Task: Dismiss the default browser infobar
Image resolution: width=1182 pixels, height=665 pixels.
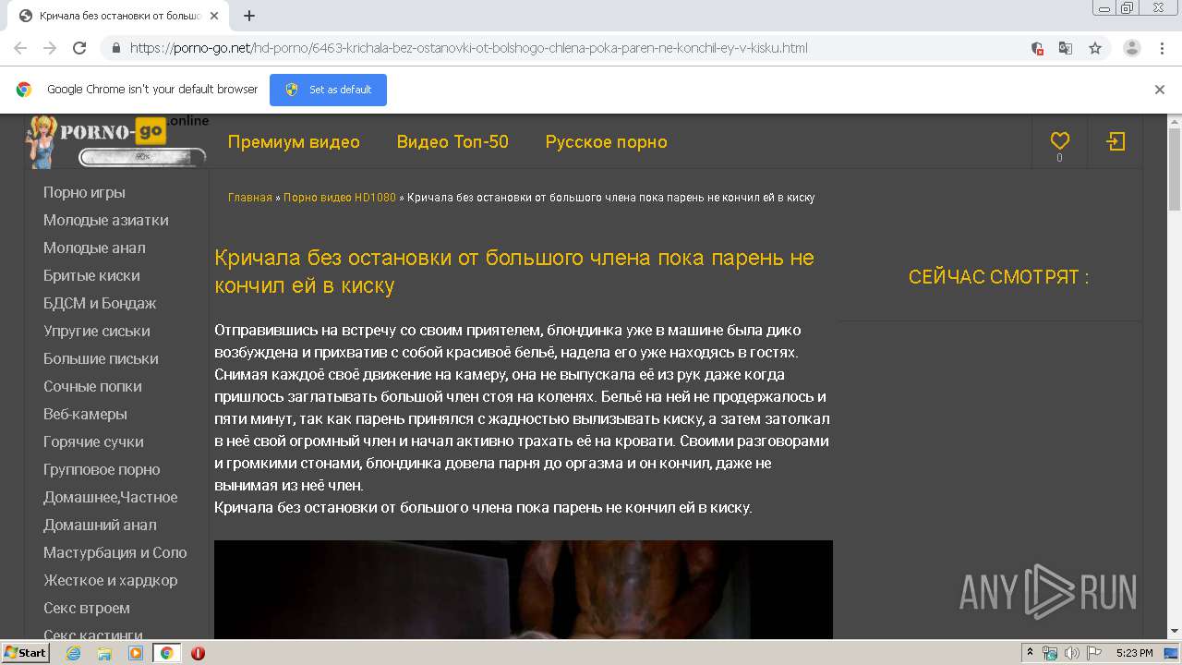Action: [x=1160, y=90]
